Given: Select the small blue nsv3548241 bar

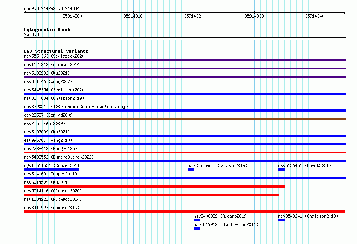Looking at the screenshot, I should [x=282, y=220].
